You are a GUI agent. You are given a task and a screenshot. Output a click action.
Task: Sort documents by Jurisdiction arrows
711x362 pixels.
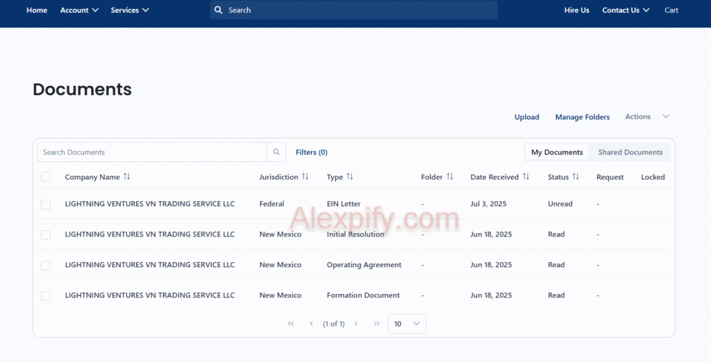[x=306, y=177]
